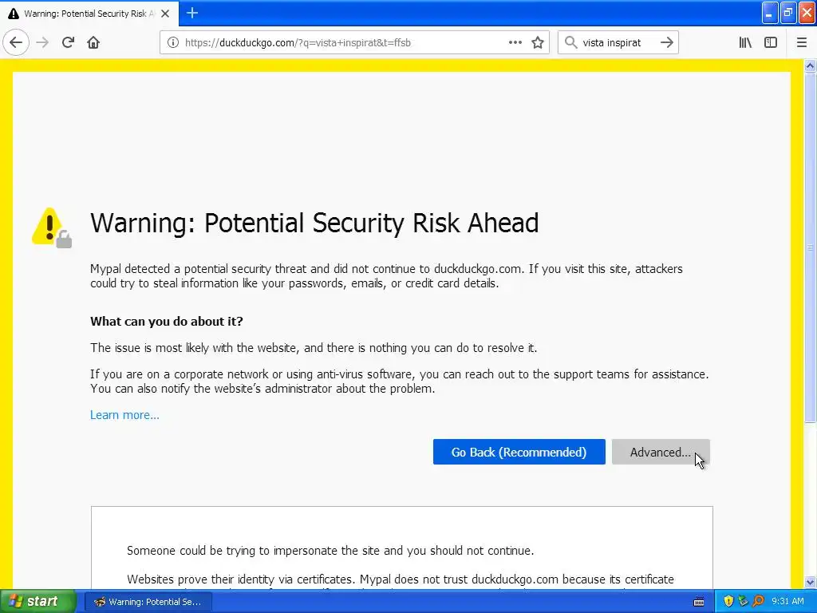Toggle the sidebar view

771,43
